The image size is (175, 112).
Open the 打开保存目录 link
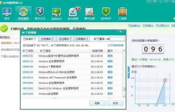pos(116,45)
